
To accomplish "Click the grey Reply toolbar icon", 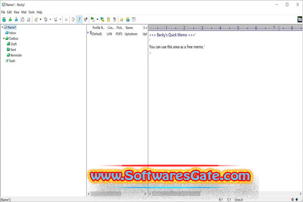I will pos(46,19).
